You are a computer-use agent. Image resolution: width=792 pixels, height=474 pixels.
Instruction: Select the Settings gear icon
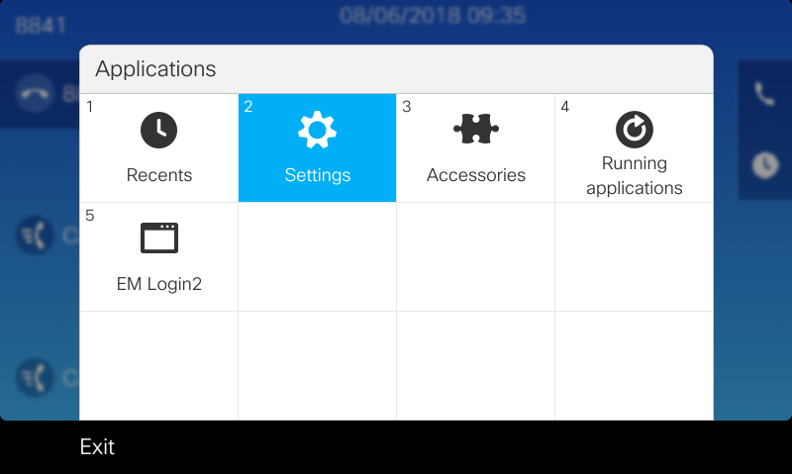(317, 130)
